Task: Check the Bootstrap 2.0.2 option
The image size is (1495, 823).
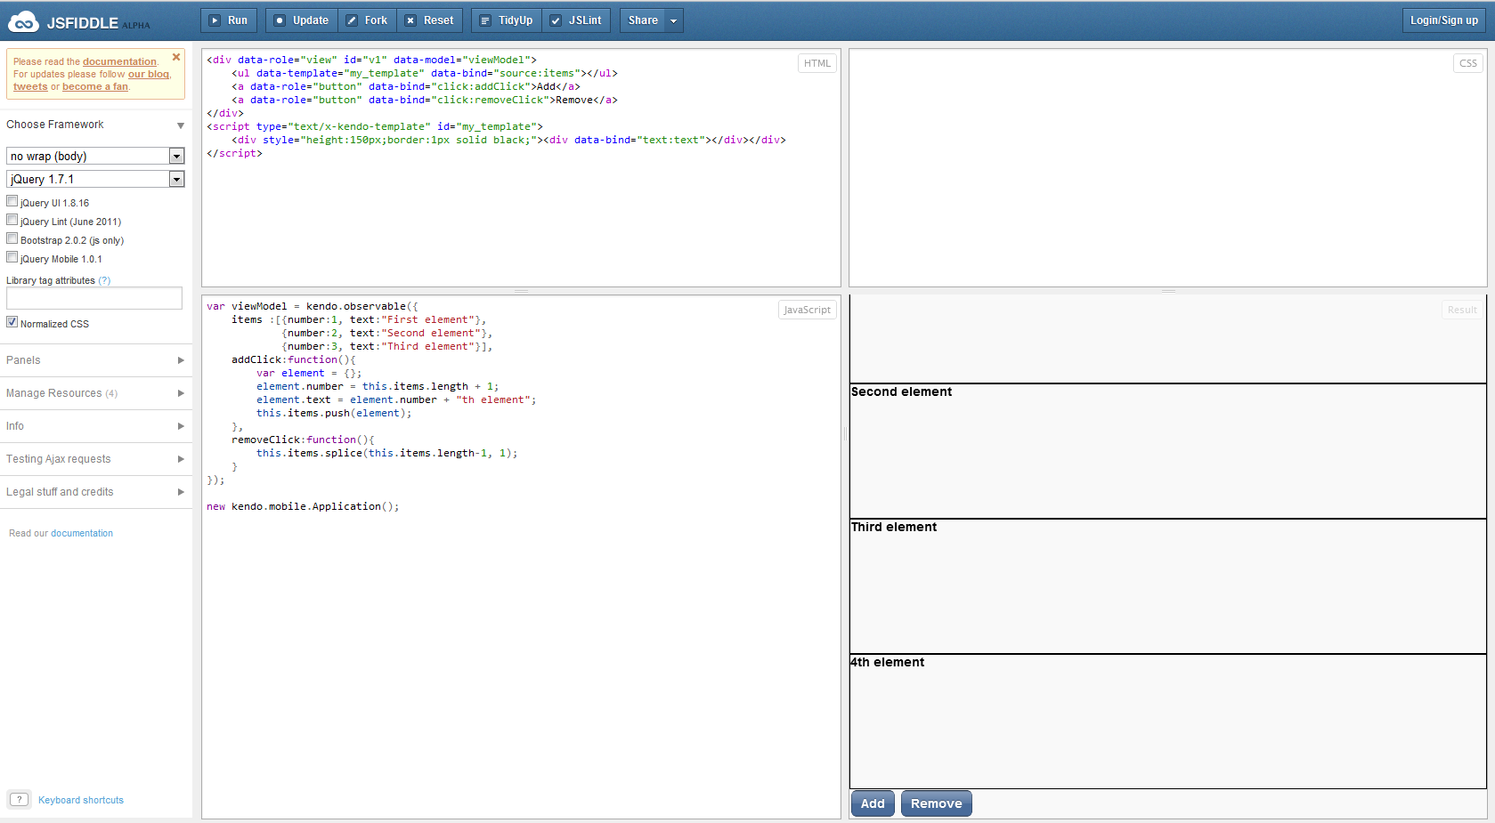Action: [12, 238]
